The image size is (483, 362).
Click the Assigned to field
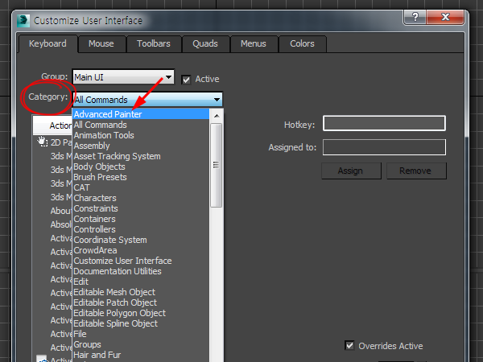384,147
